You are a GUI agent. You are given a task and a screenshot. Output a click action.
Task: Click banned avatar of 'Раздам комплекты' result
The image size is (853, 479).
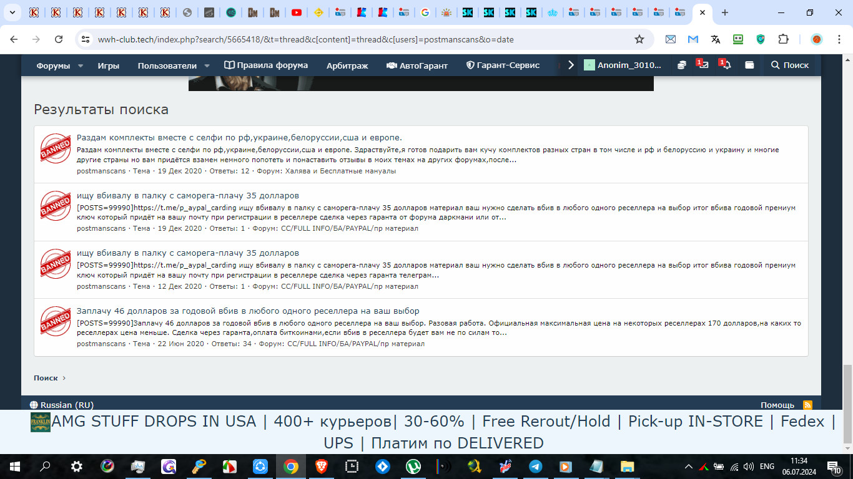56,148
